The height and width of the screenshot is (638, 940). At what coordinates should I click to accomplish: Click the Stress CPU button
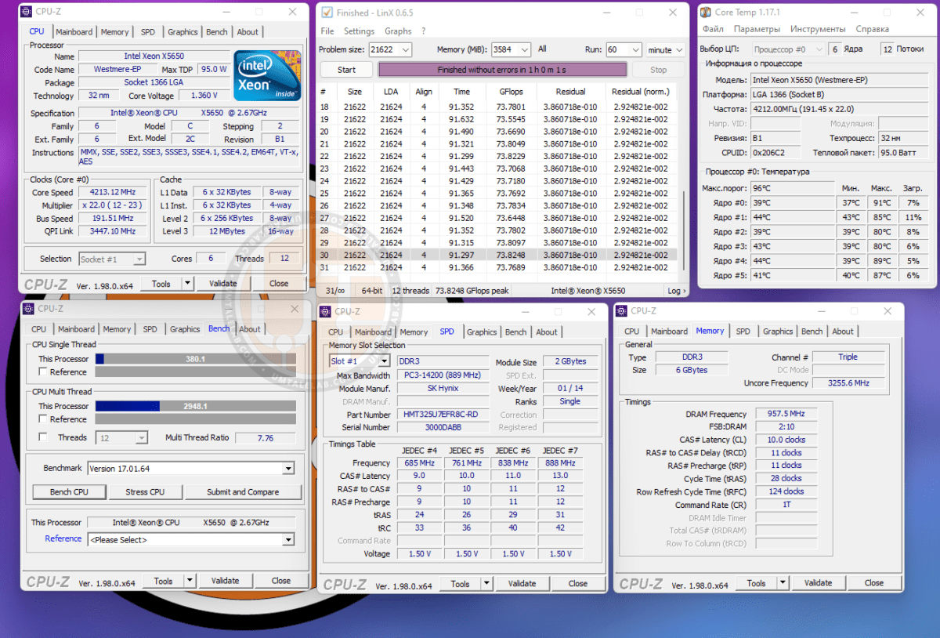[x=146, y=492]
